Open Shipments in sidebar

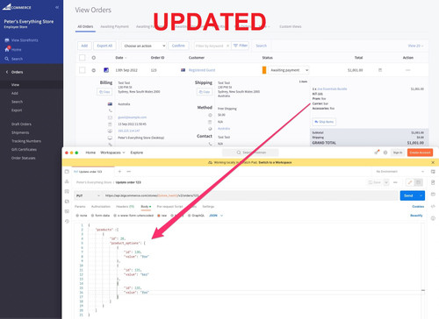pyautogui.click(x=20, y=132)
